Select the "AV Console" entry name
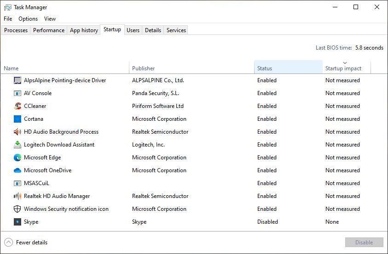The height and width of the screenshot is (254, 388). point(38,93)
